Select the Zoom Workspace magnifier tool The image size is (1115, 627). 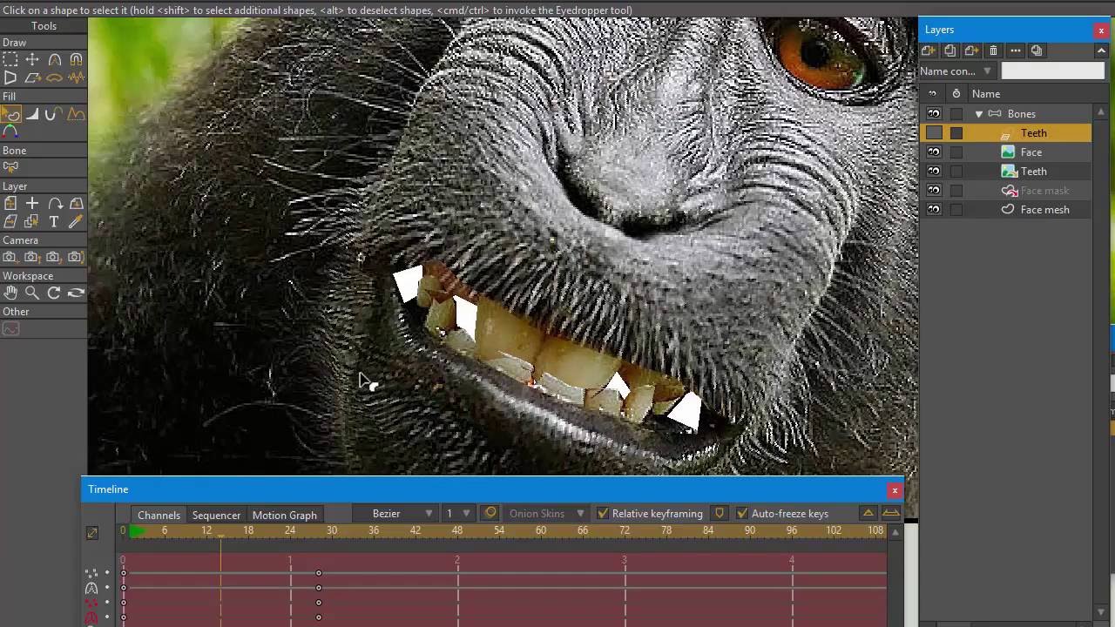pyautogui.click(x=32, y=293)
